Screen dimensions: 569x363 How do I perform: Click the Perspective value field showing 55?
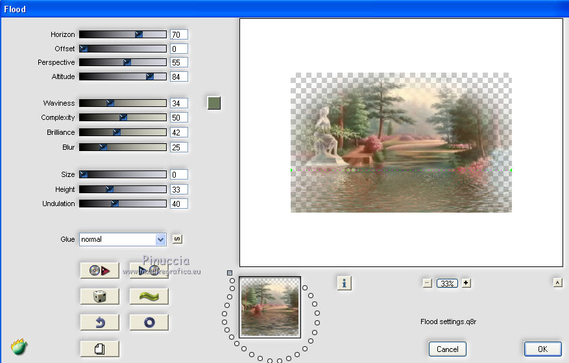179,62
